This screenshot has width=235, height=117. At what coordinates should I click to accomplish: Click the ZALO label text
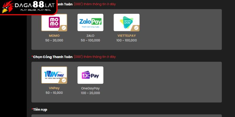(x=90, y=36)
